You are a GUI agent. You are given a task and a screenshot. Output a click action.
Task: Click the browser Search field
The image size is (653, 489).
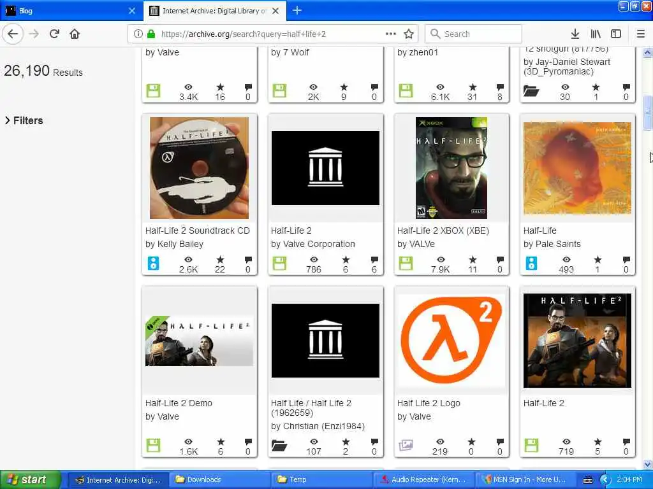click(x=473, y=34)
